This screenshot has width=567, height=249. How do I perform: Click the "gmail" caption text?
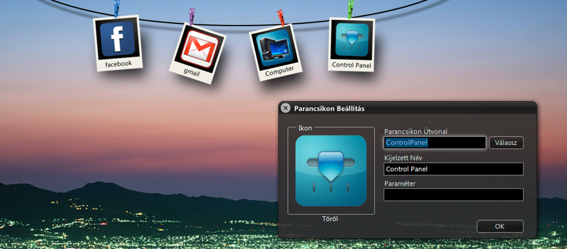(192, 72)
